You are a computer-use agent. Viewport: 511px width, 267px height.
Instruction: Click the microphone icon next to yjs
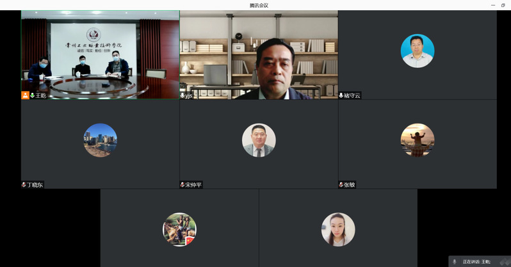point(182,95)
